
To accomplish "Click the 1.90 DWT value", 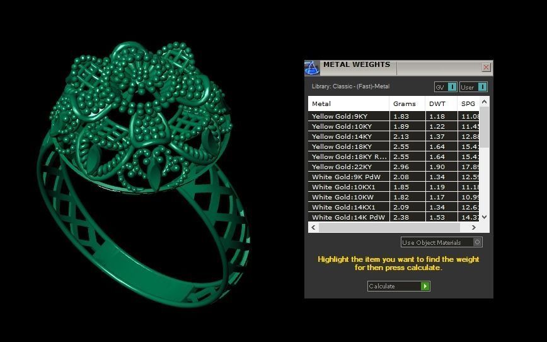I will tap(437, 167).
